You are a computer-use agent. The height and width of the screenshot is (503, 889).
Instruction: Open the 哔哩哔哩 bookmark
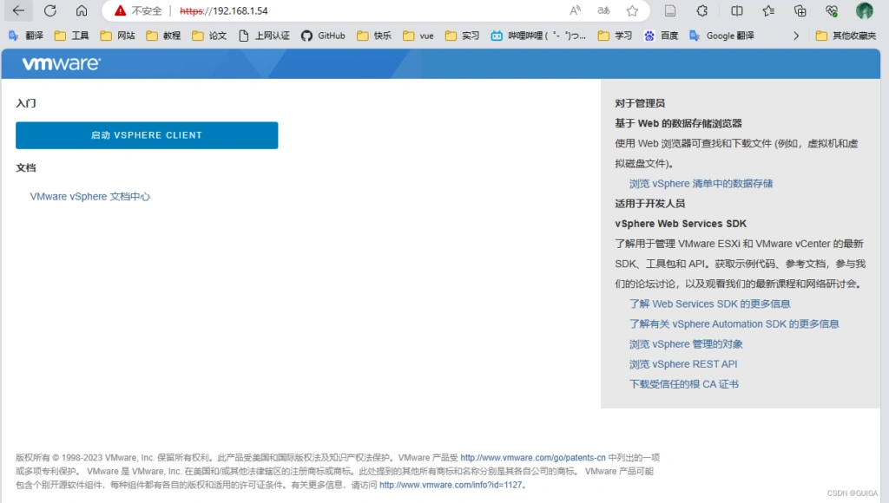(538, 36)
